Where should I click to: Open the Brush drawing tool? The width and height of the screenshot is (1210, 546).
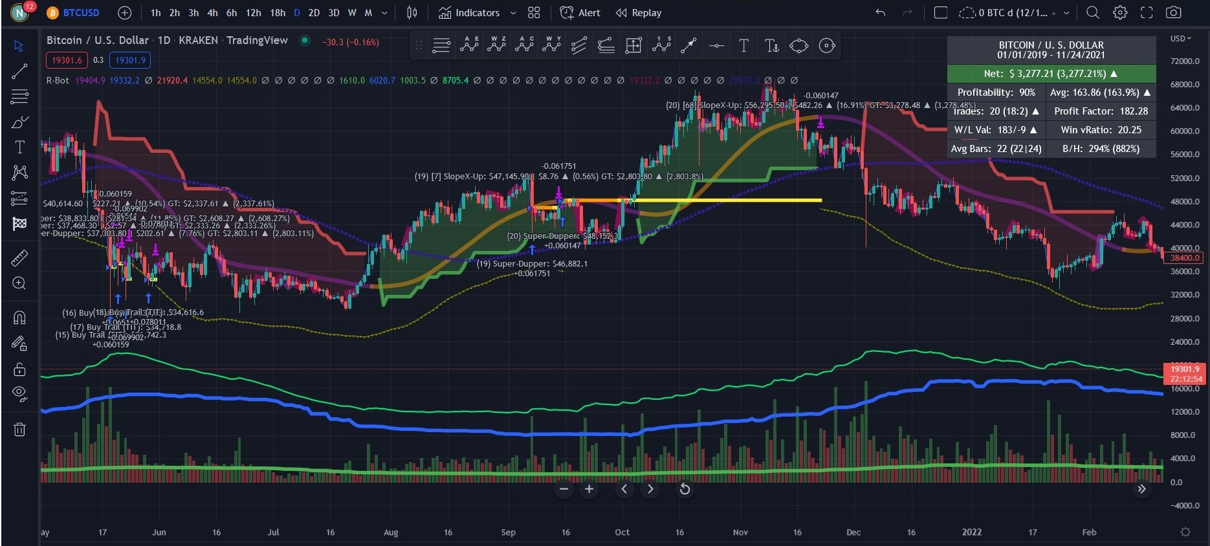[x=19, y=122]
